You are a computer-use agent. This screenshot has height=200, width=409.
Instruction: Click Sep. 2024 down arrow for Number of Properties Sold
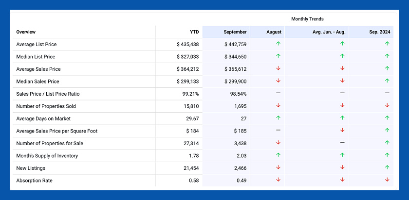coord(387,105)
